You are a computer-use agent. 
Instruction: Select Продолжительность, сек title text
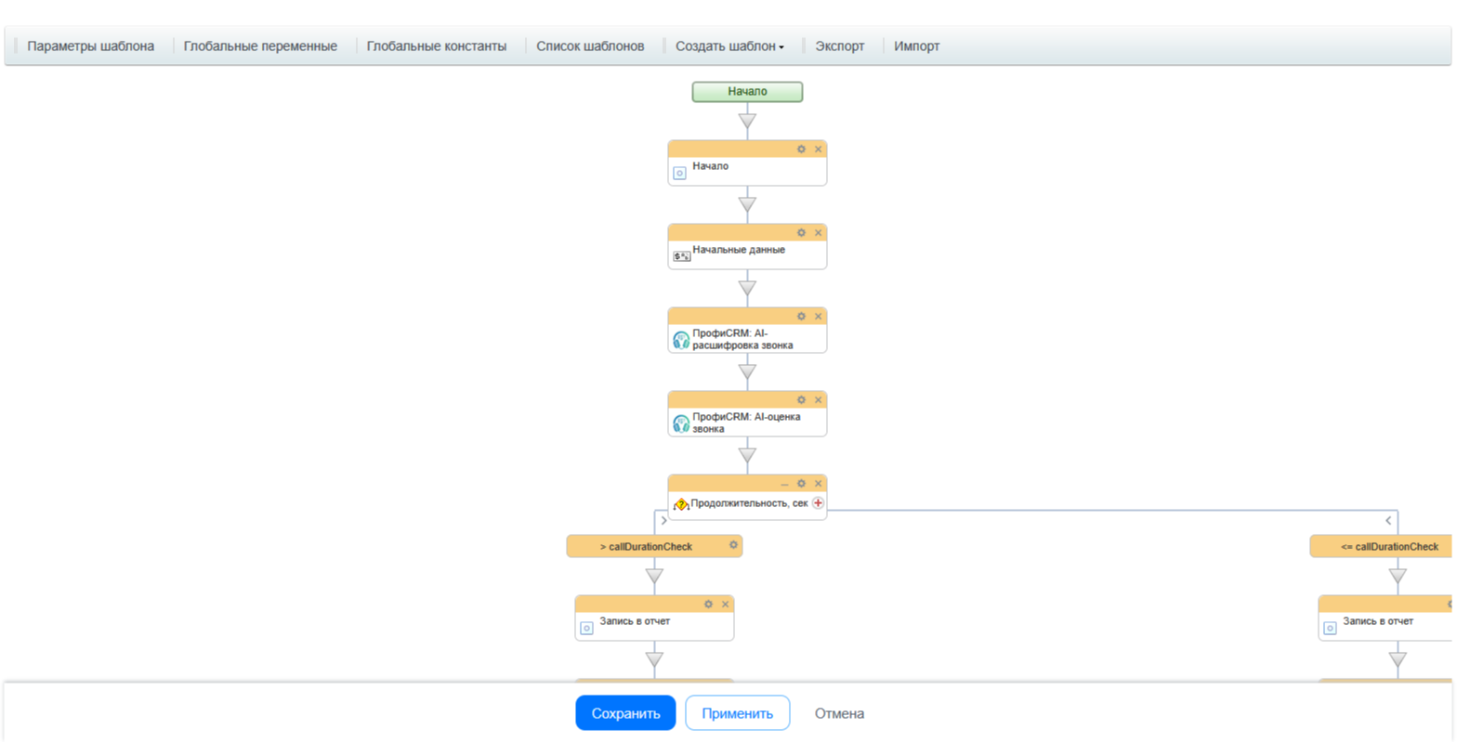tap(749, 503)
